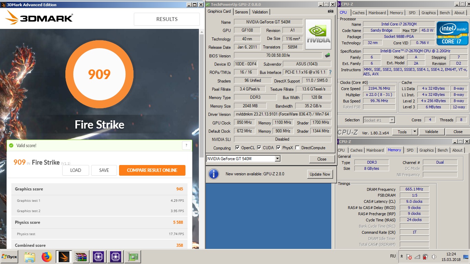
Task: Click the RESULTS button in 3DMark
Action: point(167,19)
